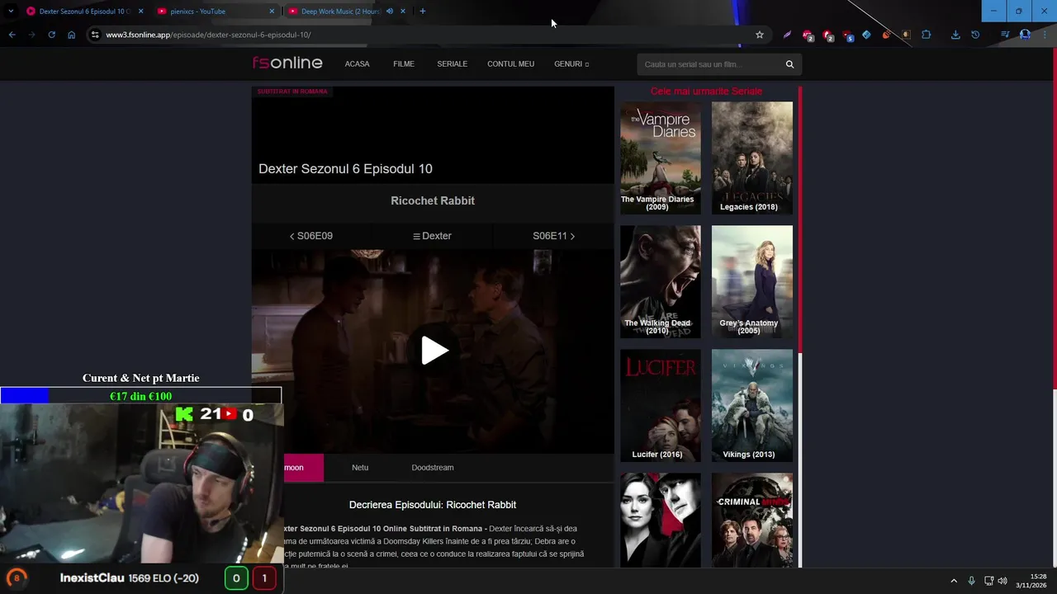Open the browser three-dot menu

[x=1045, y=35]
